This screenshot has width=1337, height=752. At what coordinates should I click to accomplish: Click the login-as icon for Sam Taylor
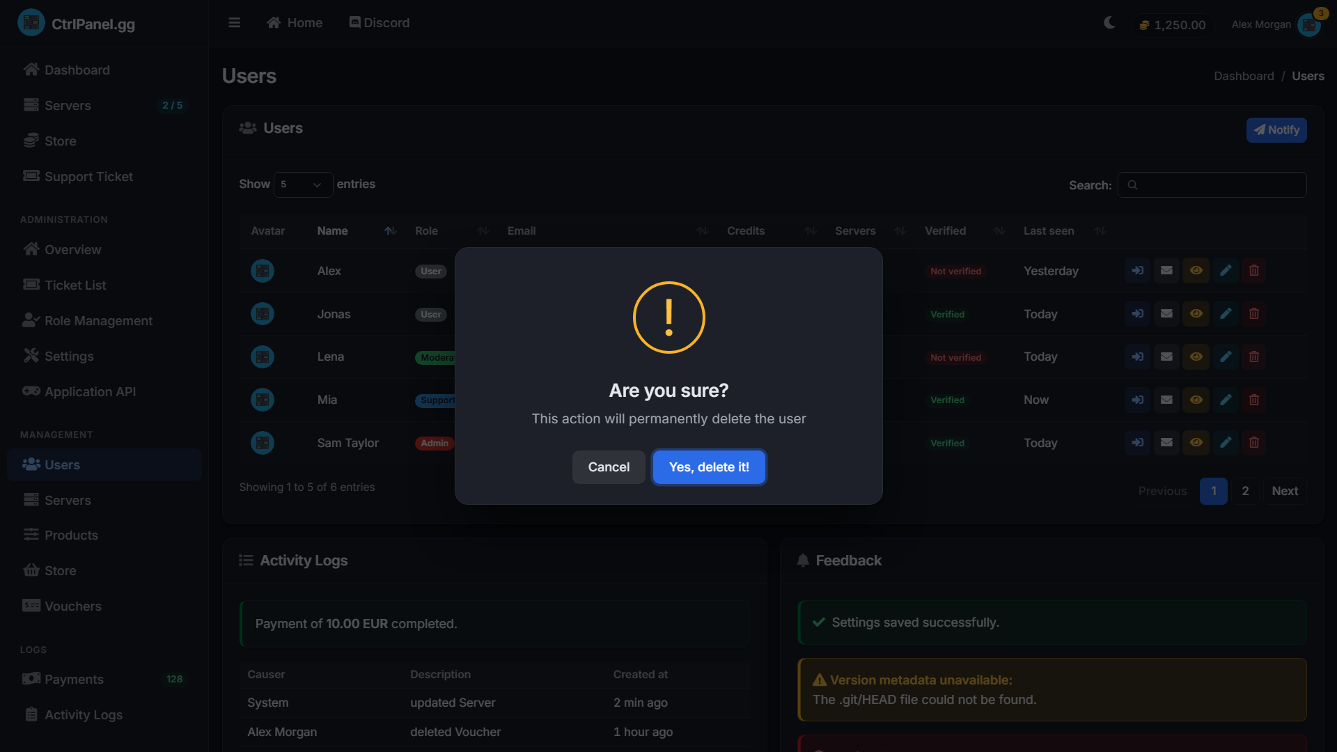click(x=1138, y=443)
